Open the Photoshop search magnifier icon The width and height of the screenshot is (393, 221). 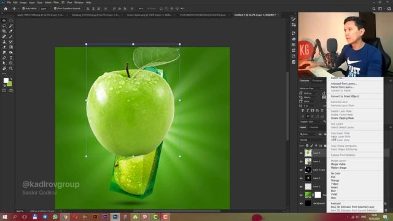click(374, 9)
